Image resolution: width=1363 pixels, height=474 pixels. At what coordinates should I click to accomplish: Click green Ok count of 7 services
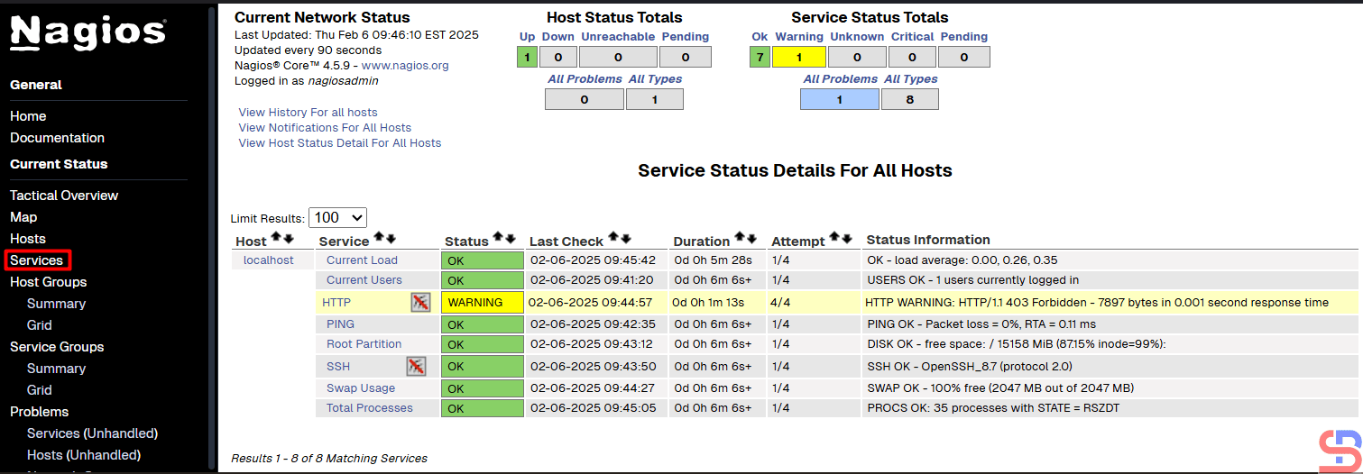click(x=760, y=57)
